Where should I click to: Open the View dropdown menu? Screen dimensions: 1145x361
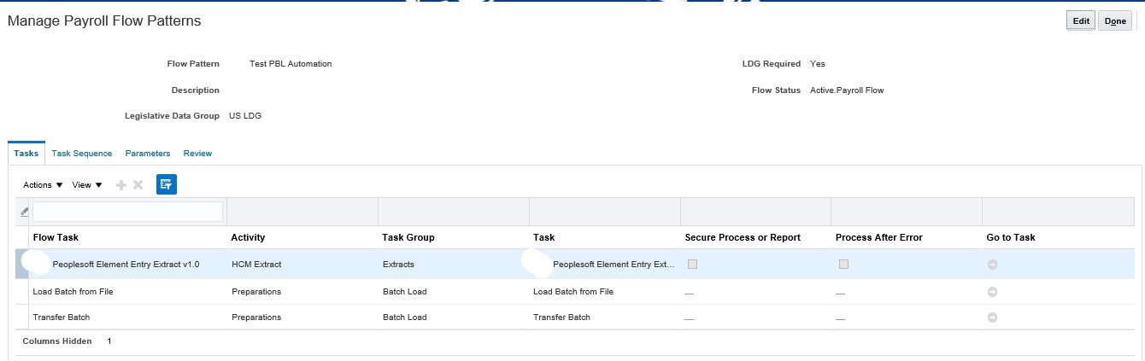click(x=87, y=185)
